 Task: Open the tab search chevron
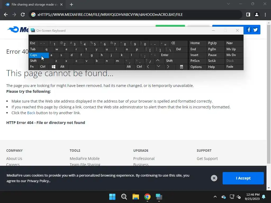tap(228, 4)
